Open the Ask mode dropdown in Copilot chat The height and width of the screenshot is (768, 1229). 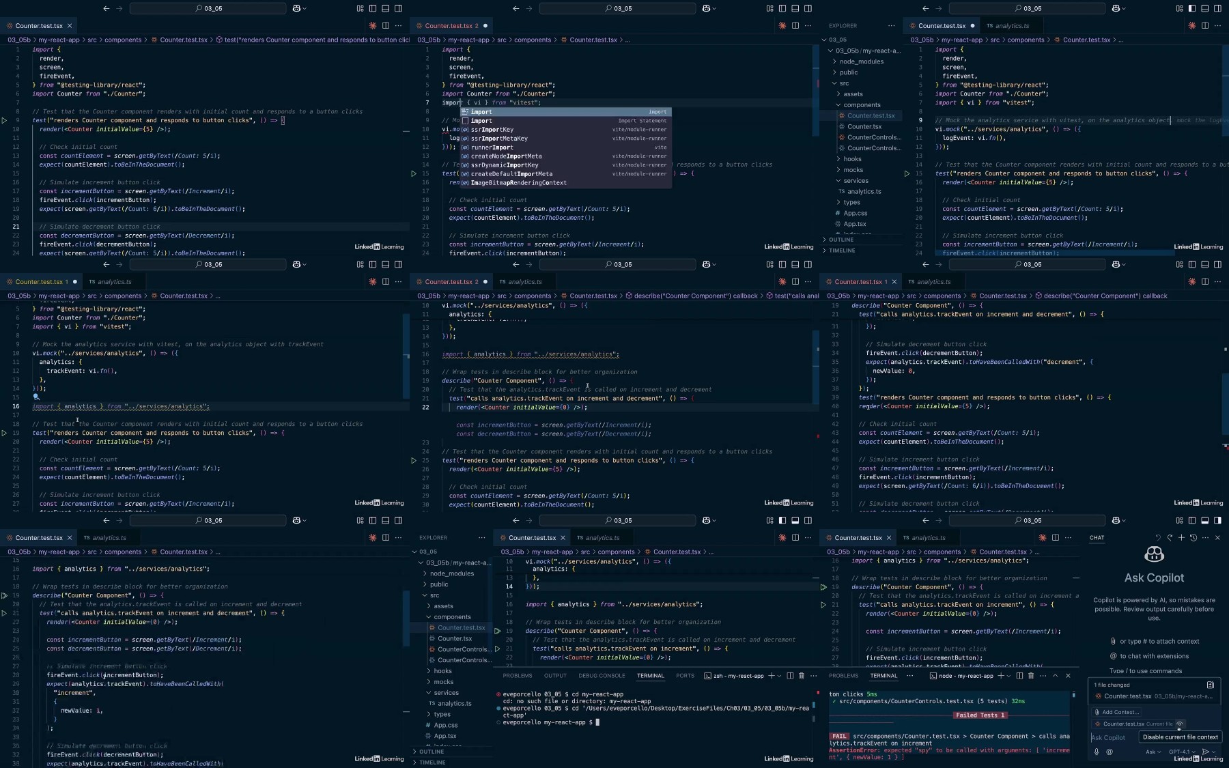click(1153, 752)
